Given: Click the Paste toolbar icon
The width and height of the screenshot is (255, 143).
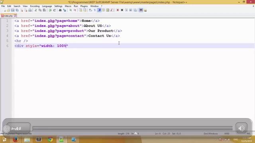Looking at the screenshot, I should (44, 10).
